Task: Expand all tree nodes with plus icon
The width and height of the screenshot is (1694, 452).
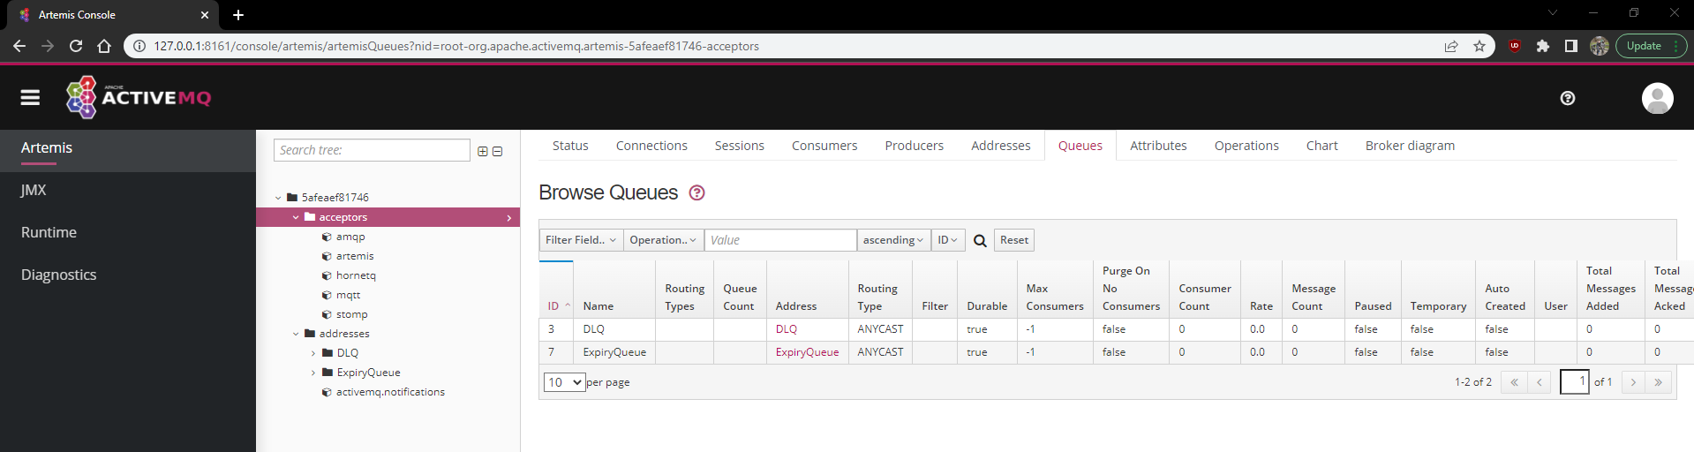Action: (483, 151)
